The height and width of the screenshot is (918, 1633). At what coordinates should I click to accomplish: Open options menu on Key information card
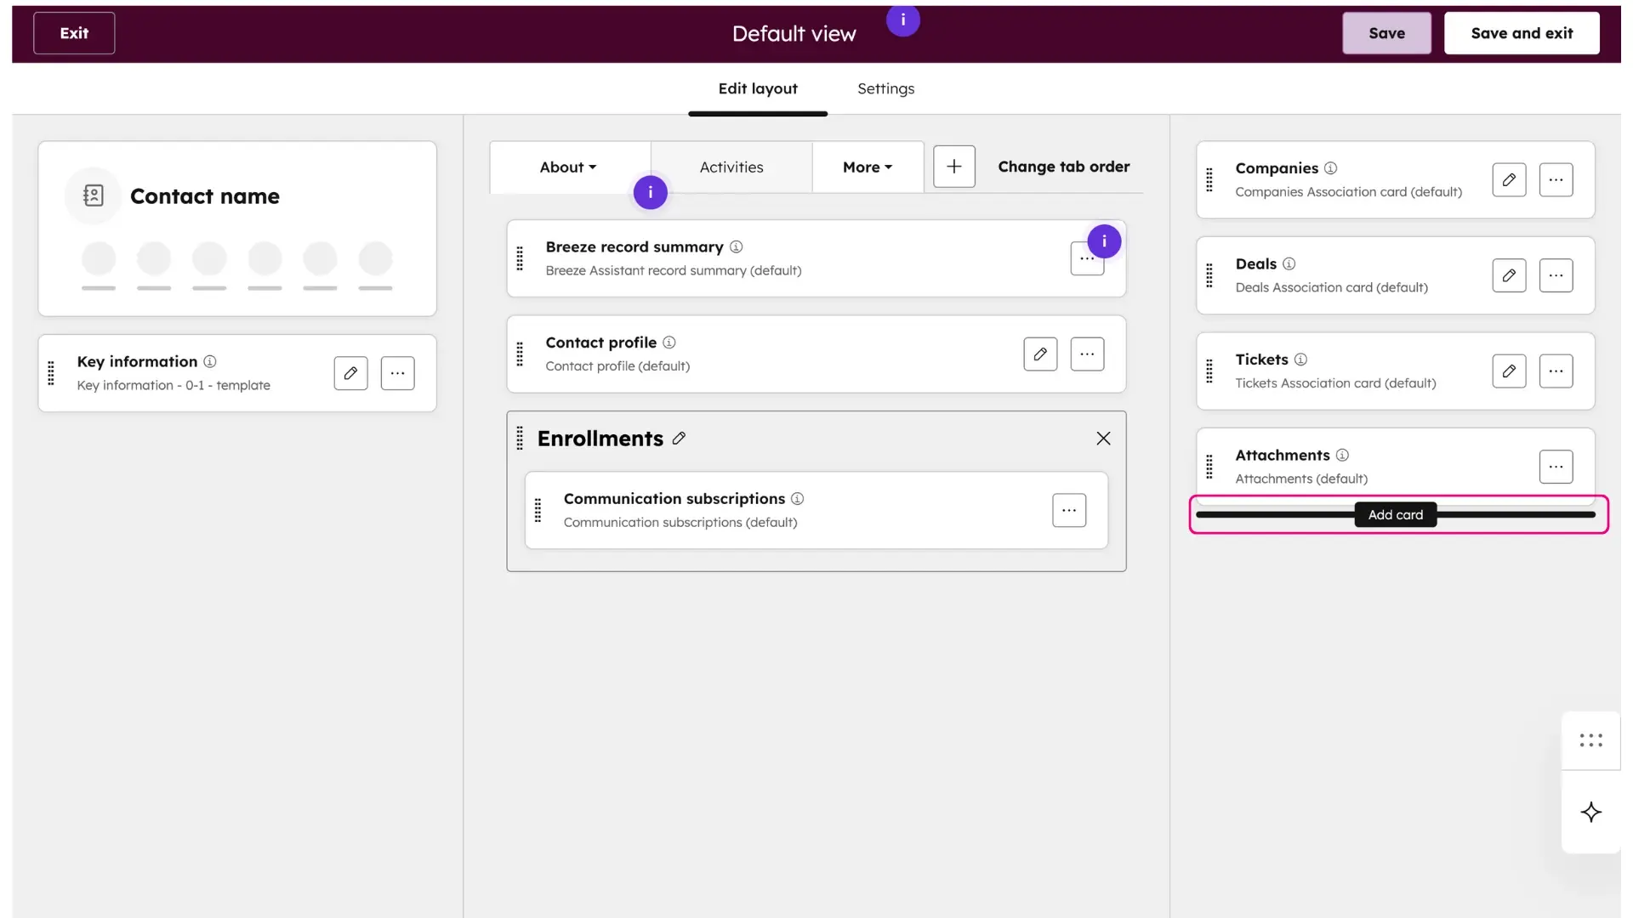point(397,373)
